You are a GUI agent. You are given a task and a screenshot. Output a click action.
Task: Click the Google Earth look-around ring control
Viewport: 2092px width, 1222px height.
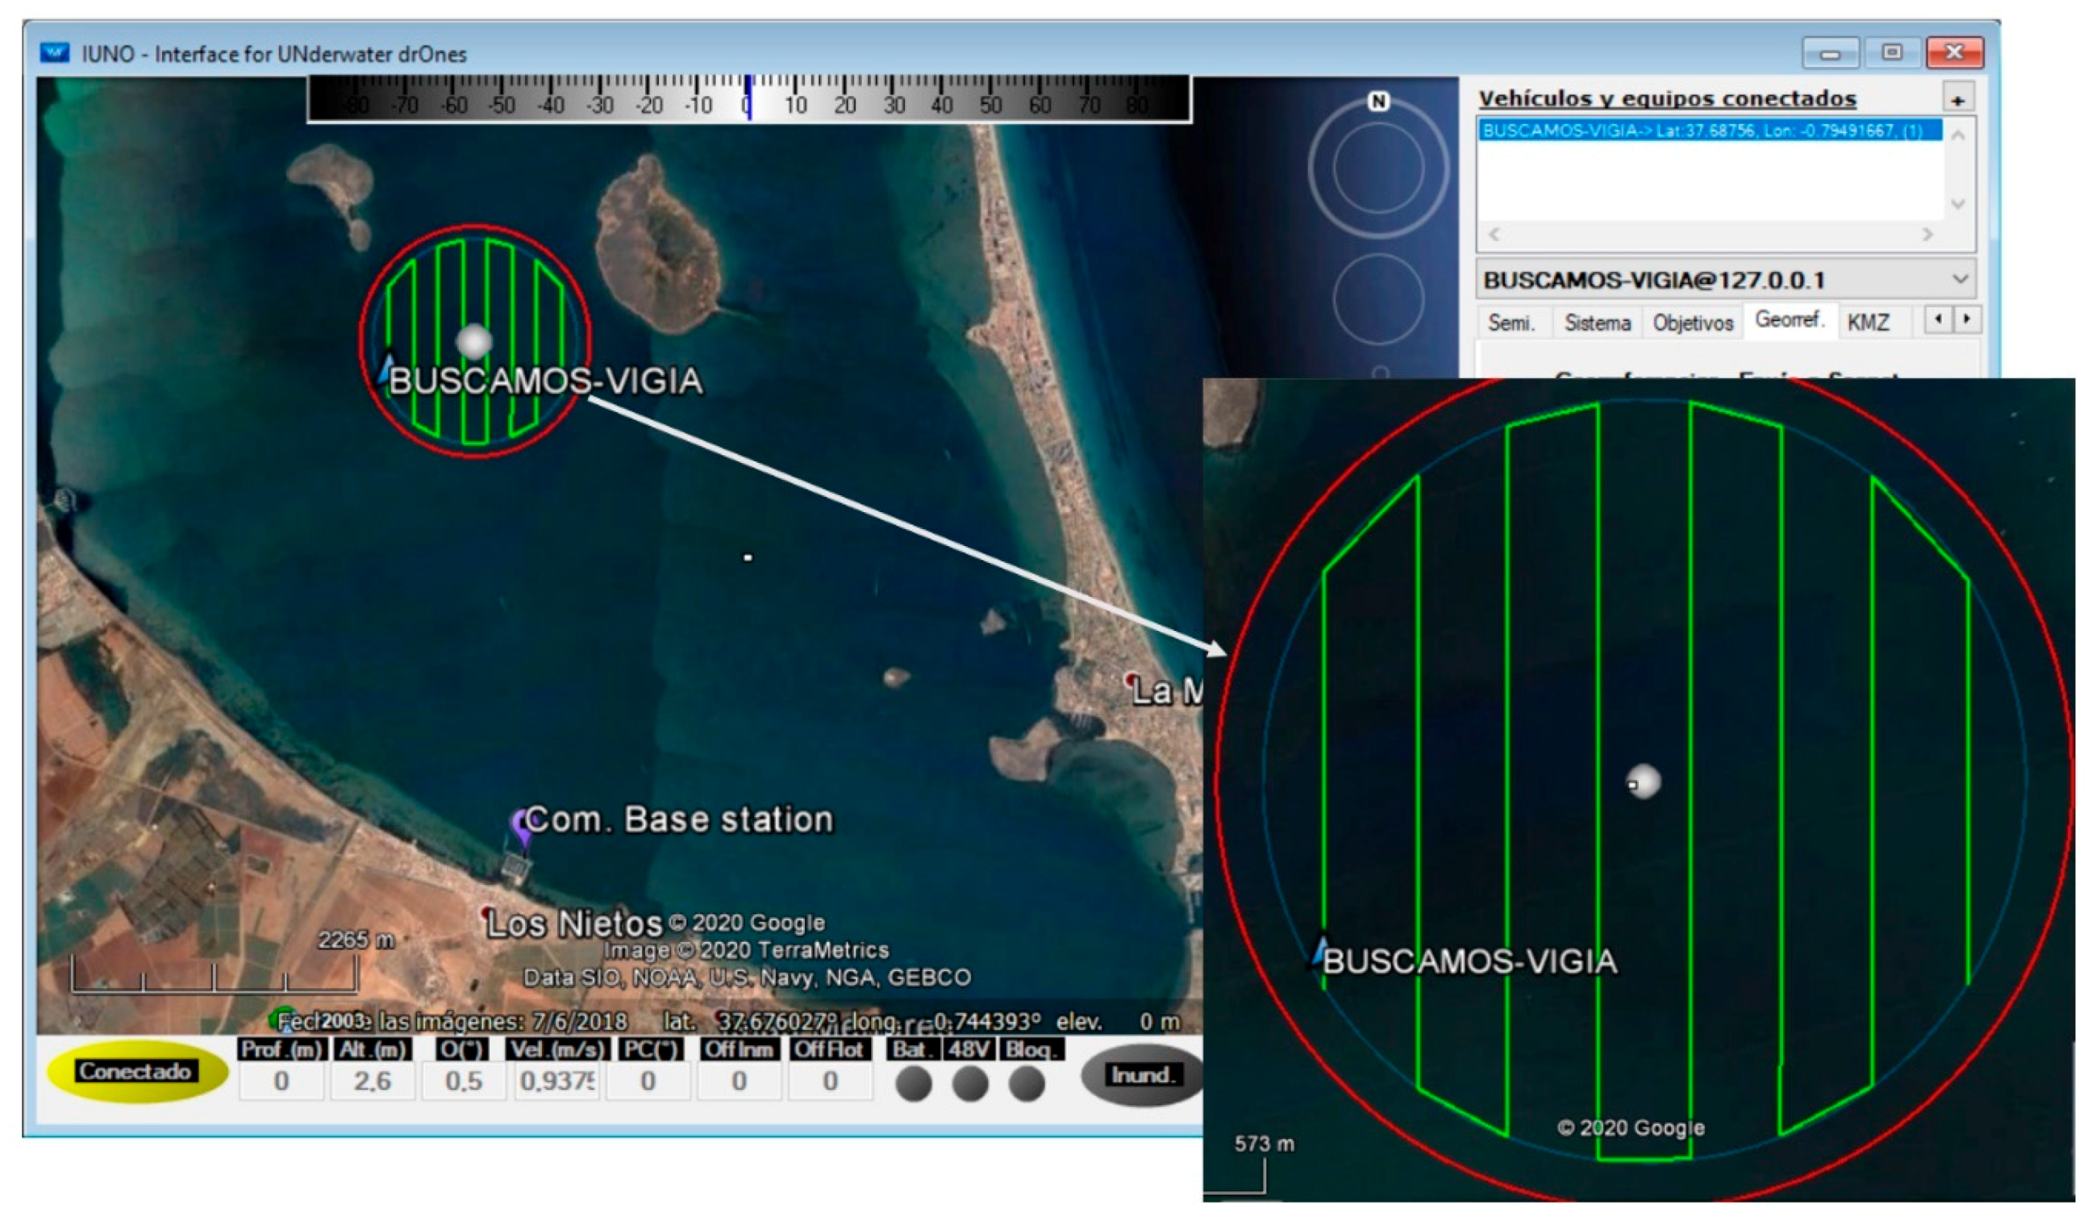1378,169
